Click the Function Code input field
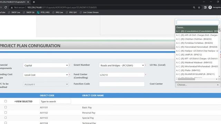Screen dimensions: 221x124 [122, 84]
